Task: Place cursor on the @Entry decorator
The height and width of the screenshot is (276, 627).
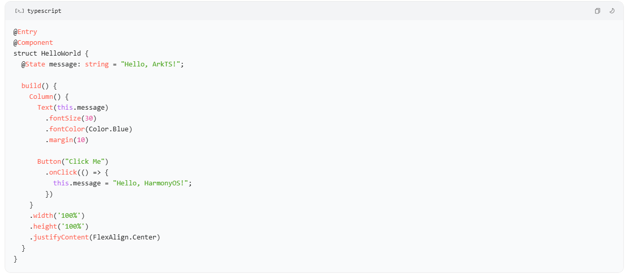Action: pos(25,32)
